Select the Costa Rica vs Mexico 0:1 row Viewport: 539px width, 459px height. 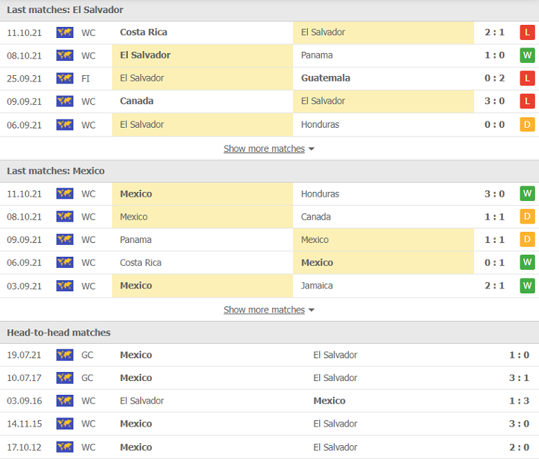tap(269, 262)
